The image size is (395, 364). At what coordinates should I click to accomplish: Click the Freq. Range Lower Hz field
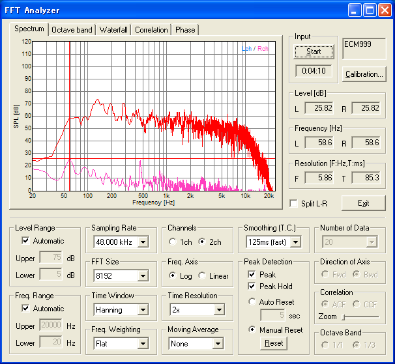click(x=51, y=342)
